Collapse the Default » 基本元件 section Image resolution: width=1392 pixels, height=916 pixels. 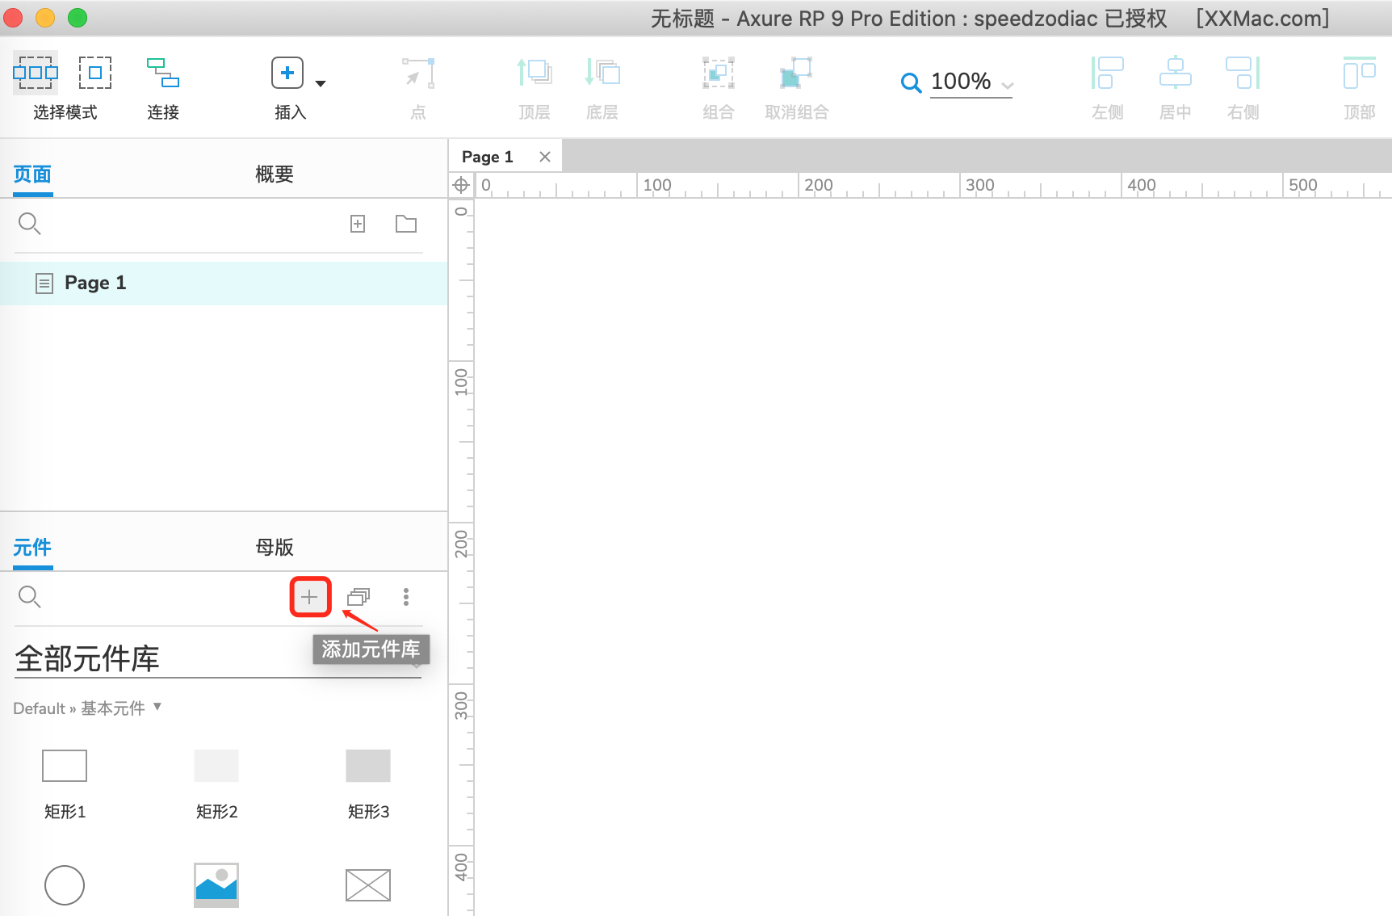pos(157,707)
